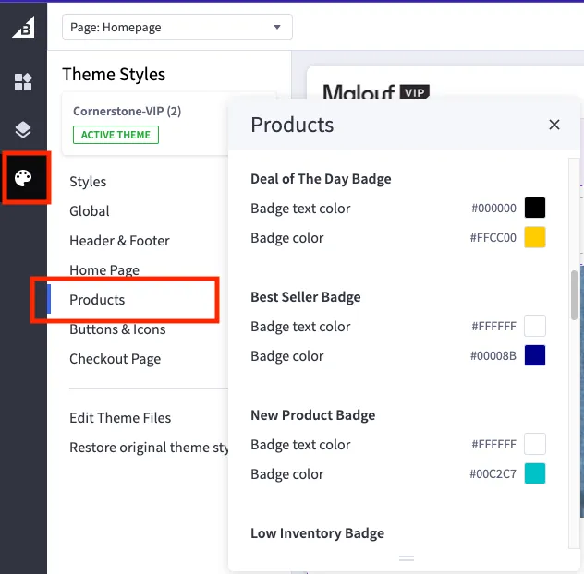Open the Styles menu item
Screen dimensions: 584x574
88,182
